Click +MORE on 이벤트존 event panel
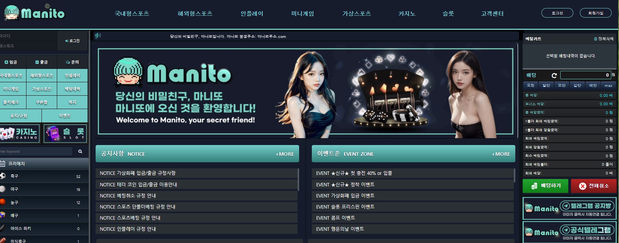The width and height of the screenshot is (619, 243). pyautogui.click(x=501, y=154)
